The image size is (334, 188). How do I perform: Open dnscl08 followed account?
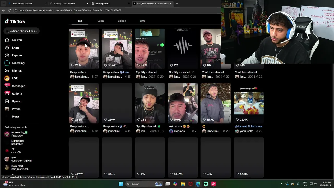pyautogui.click(x=16, y=151)
